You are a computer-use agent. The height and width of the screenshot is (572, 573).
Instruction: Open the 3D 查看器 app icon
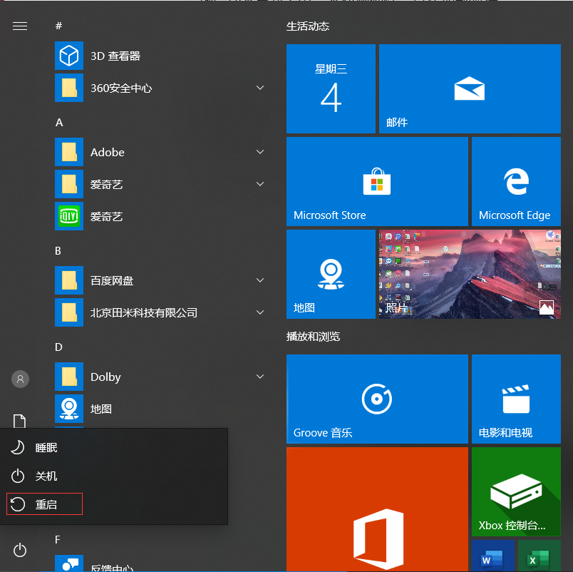pyautogui.click(x=69, y=56)
